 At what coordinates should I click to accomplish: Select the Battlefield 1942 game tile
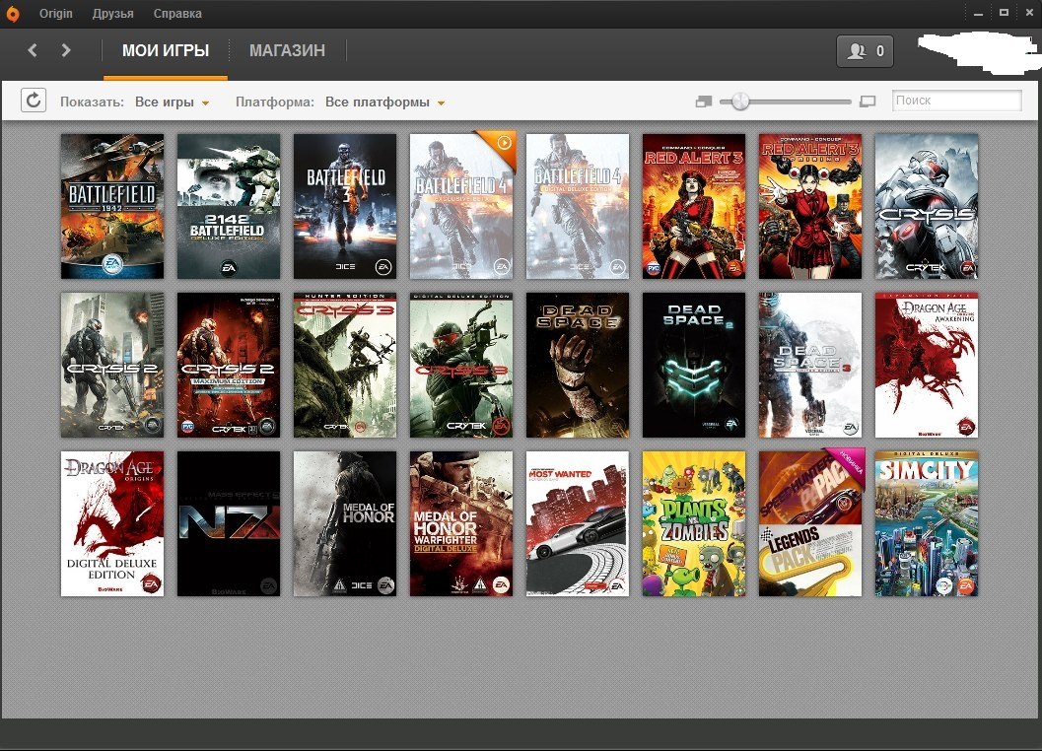click(112, 206)
